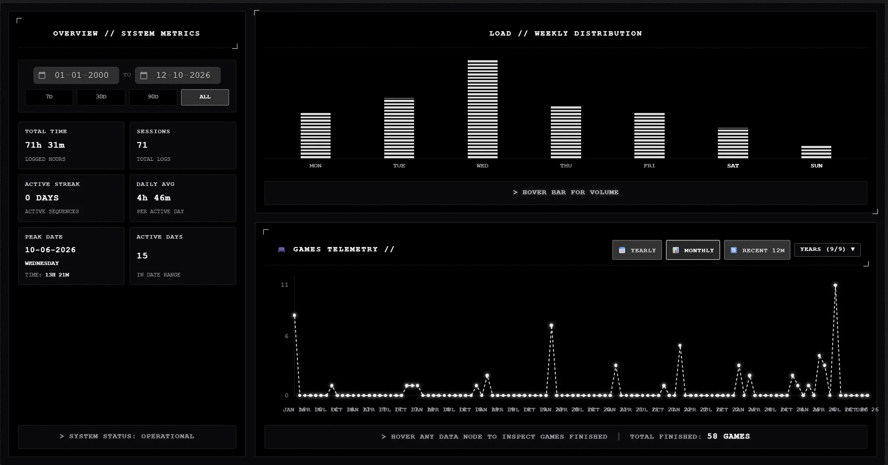Click the Active Streak value 0 DAYS
Screen dimensions: 888x465
42,198
